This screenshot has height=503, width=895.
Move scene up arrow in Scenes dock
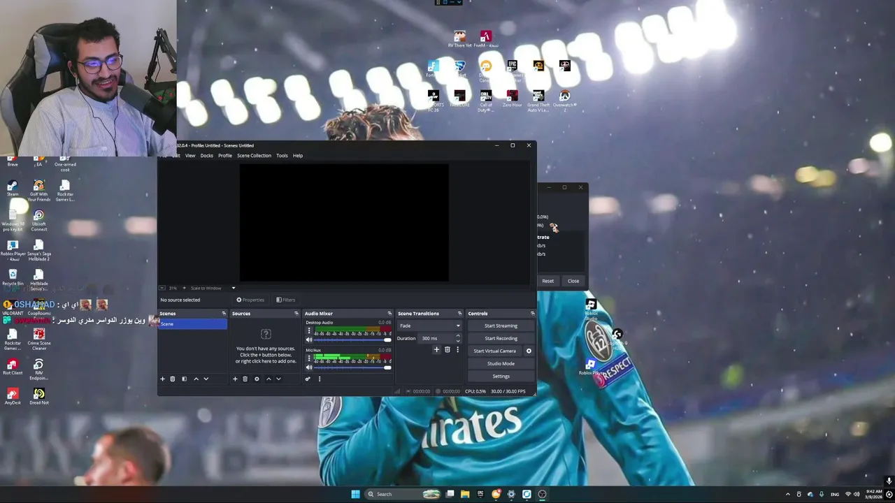(x=196, y=379)
